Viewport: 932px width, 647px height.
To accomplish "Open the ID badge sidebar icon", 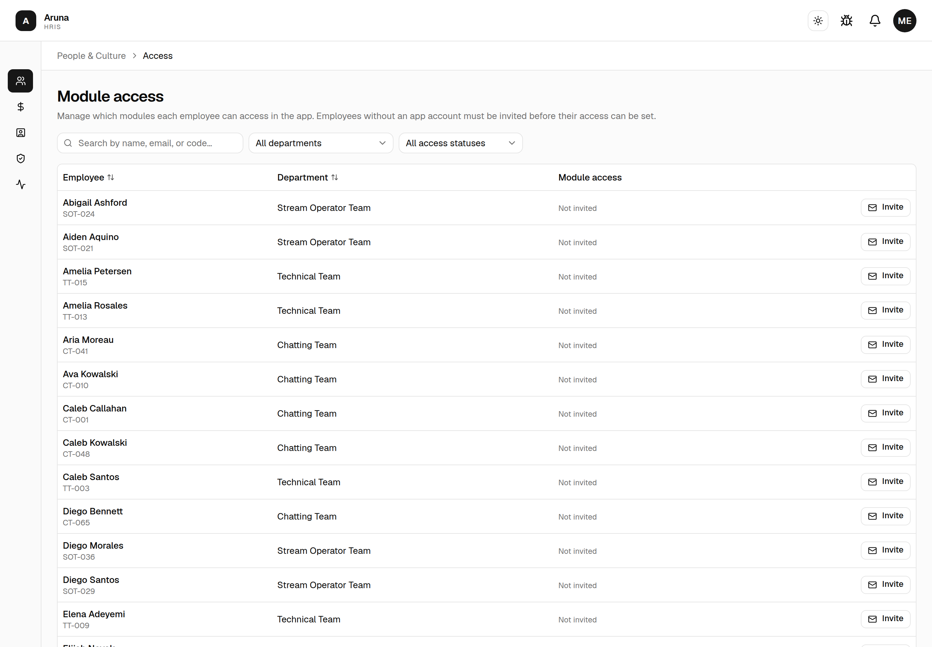I will [x=20, y=133].
